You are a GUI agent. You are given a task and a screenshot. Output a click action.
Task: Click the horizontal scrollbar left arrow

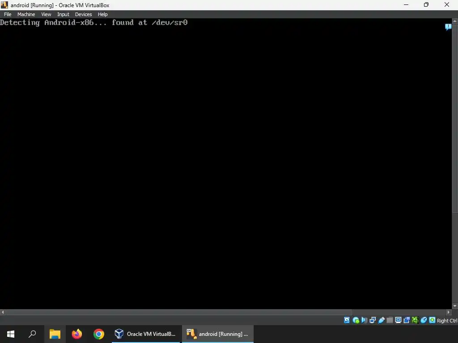pyautogui.click(x=3, y=312)
